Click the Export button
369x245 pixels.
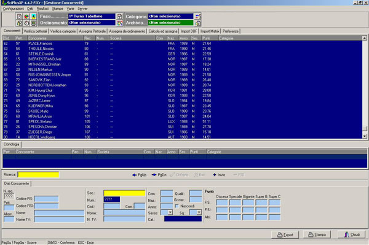285,235
